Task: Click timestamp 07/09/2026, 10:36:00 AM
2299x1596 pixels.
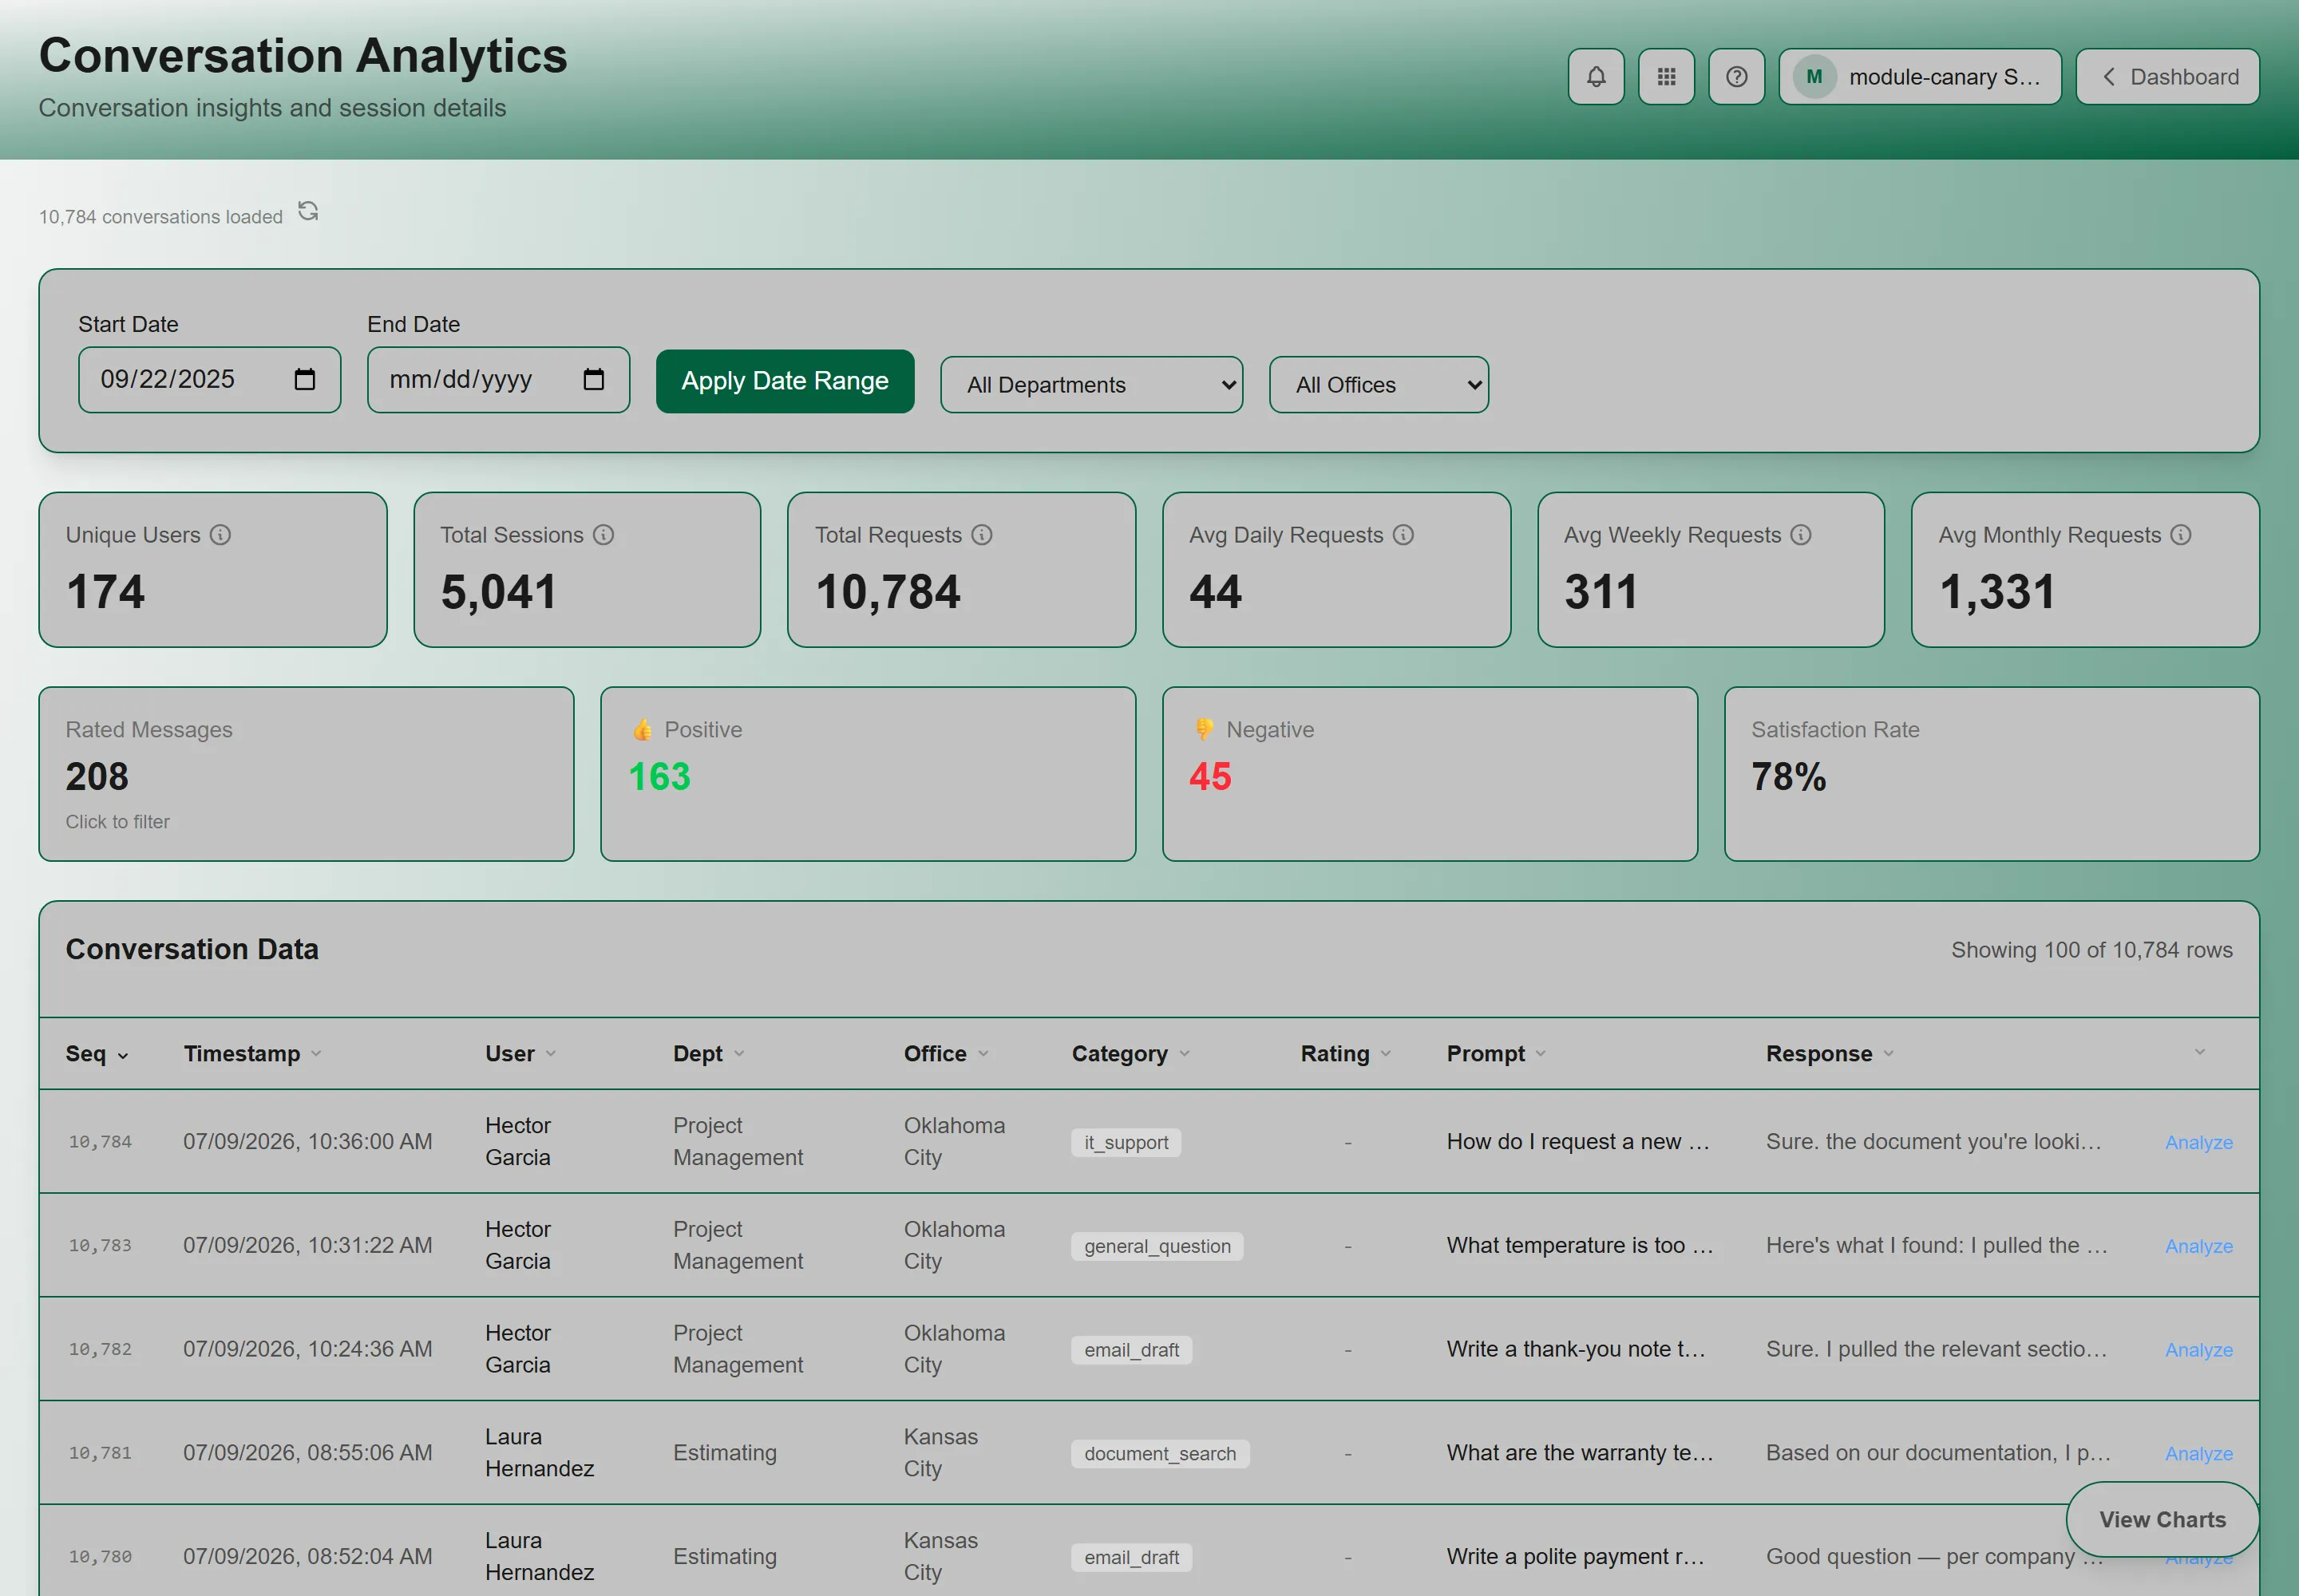Action: [x=308, y=1142]
